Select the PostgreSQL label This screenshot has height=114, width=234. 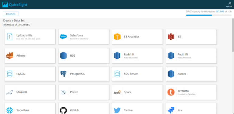point(77,74)
